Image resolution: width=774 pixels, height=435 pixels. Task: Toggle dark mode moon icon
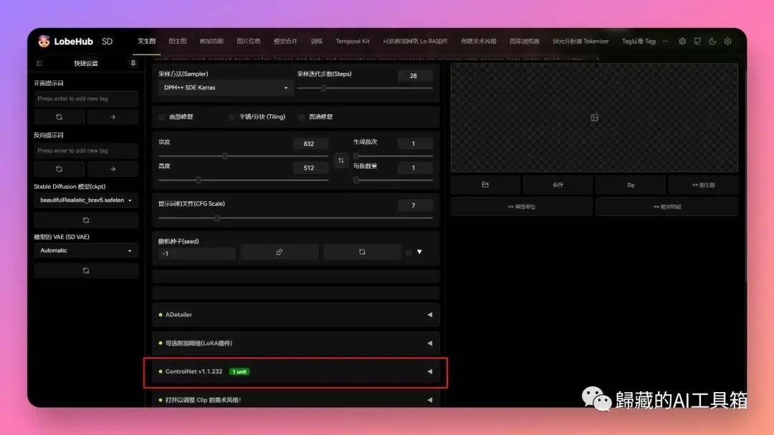tap(712, 41)
